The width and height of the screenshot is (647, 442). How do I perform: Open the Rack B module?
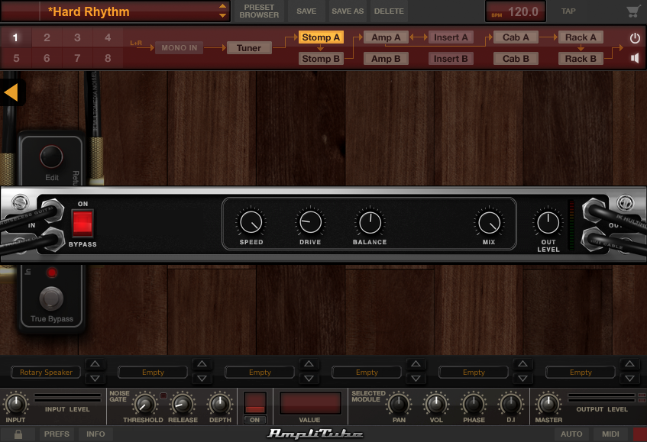581,59
